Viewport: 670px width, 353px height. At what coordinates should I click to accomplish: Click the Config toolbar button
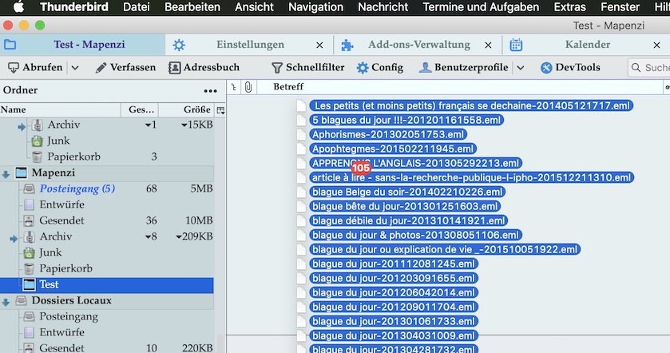click(x=380, y=68)
